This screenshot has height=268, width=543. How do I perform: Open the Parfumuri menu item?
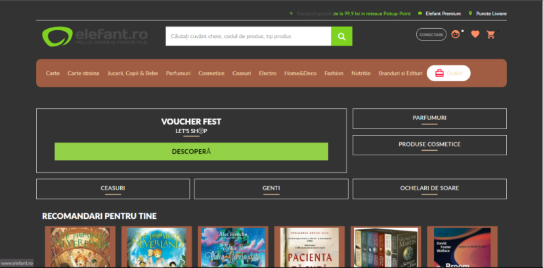(178, 73)
